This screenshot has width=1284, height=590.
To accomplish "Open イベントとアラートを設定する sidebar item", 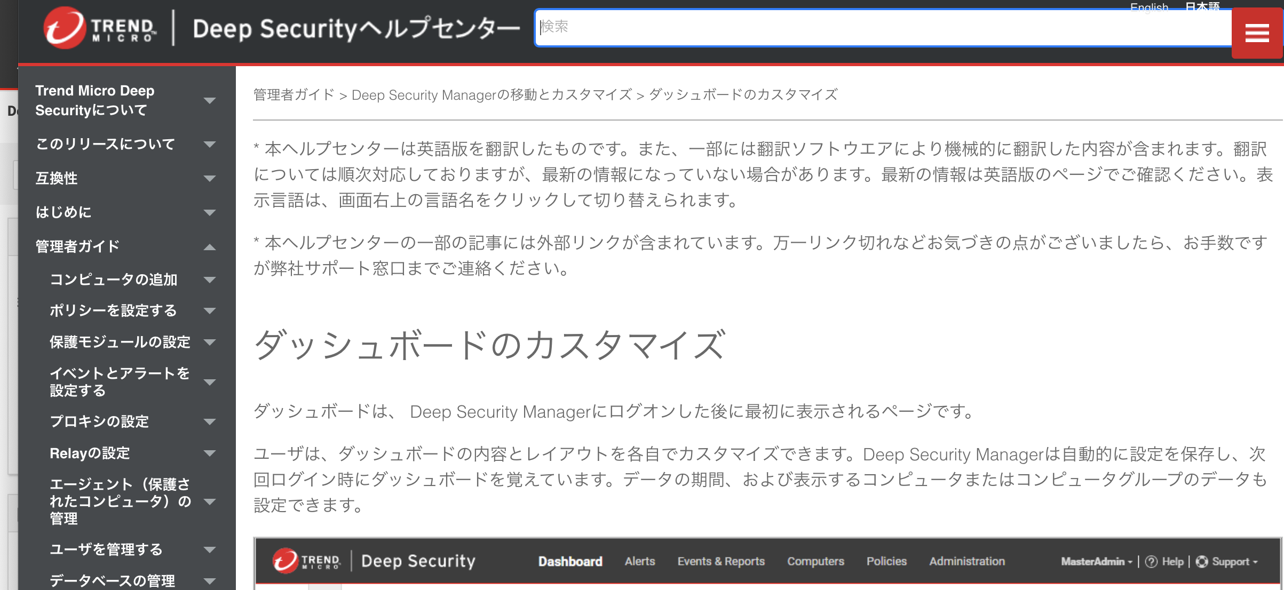I will click(x=120, y=382).
